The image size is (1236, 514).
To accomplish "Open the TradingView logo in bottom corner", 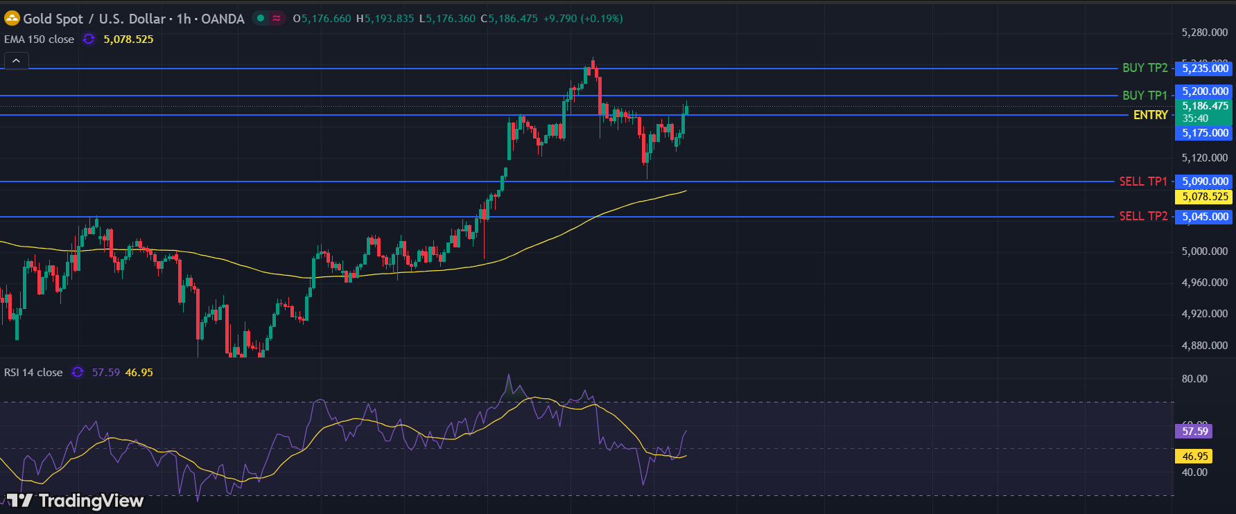I will (75, 500).
